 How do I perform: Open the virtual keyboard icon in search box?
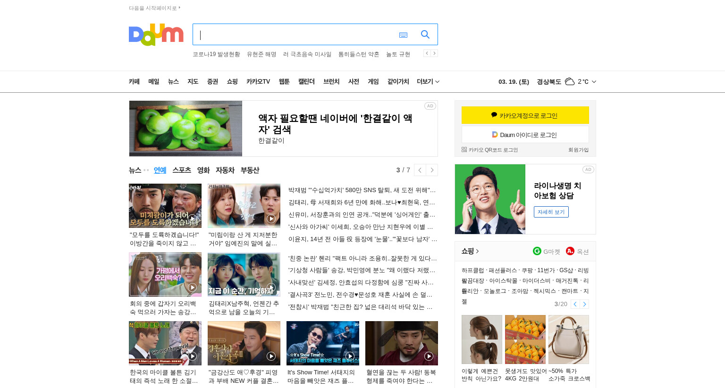(403, 35)
